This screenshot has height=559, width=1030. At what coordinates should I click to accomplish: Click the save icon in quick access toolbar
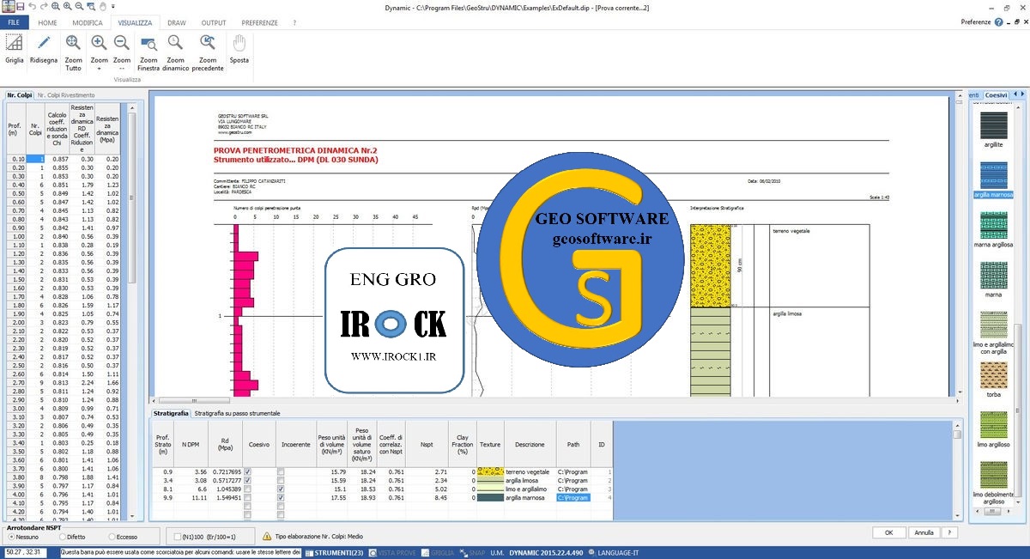click(20, 7)
